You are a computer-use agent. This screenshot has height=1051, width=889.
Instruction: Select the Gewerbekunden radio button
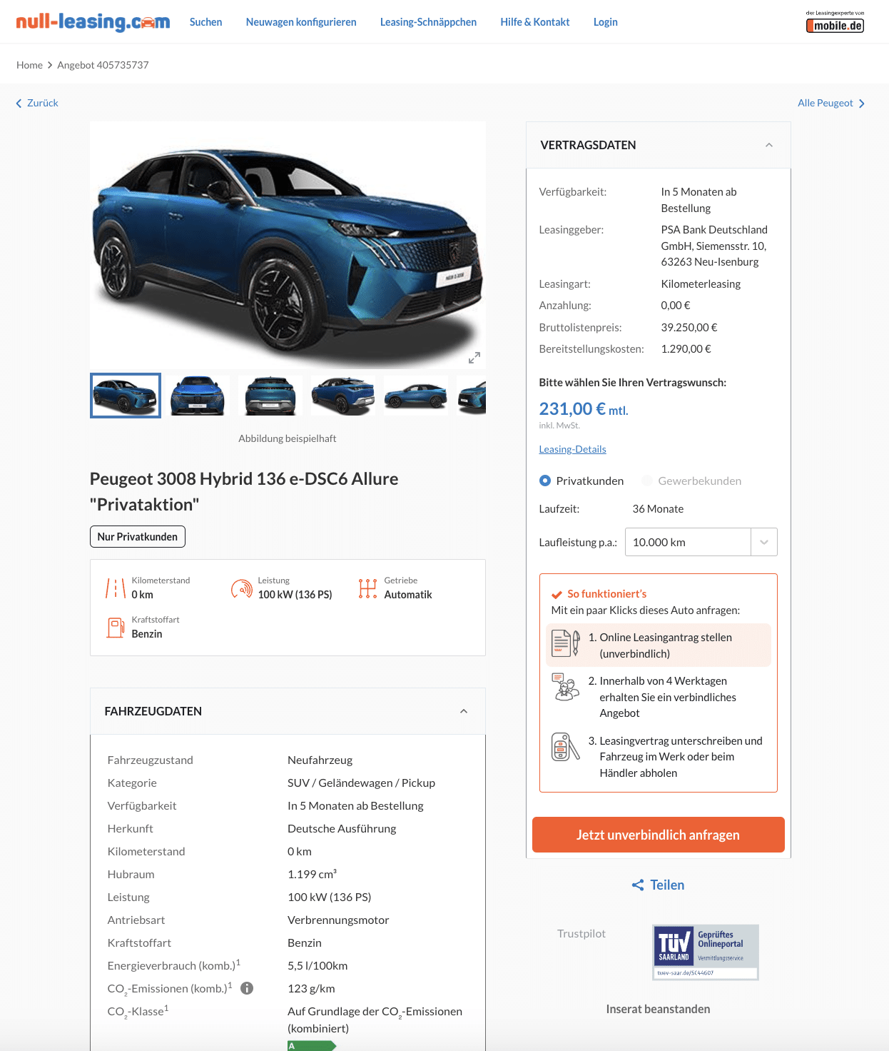647,481
